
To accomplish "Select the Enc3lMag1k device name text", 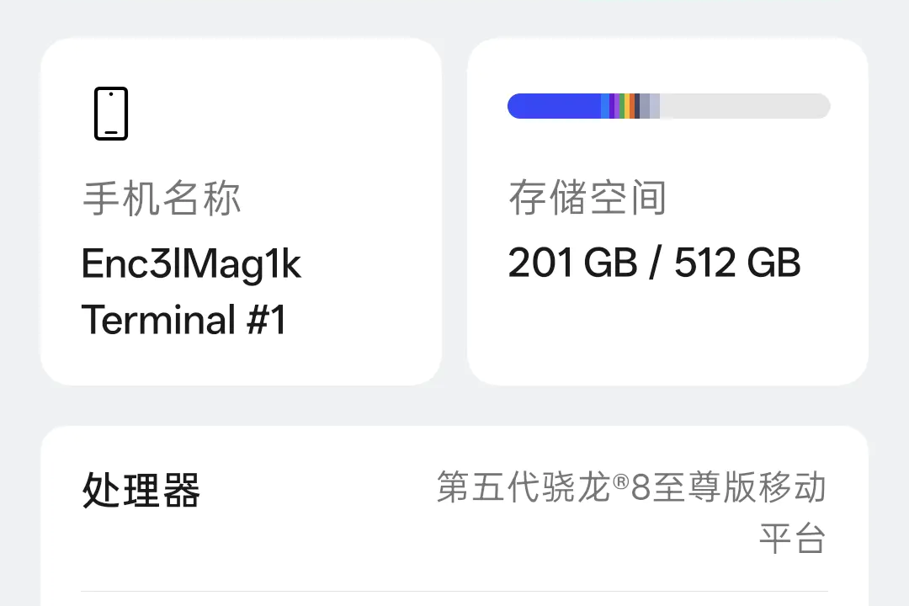I will pyautogui.click(x=191, y=264).
